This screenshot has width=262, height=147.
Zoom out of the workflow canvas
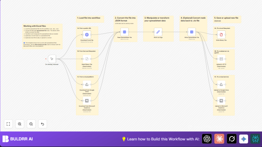tap(31, 124)
